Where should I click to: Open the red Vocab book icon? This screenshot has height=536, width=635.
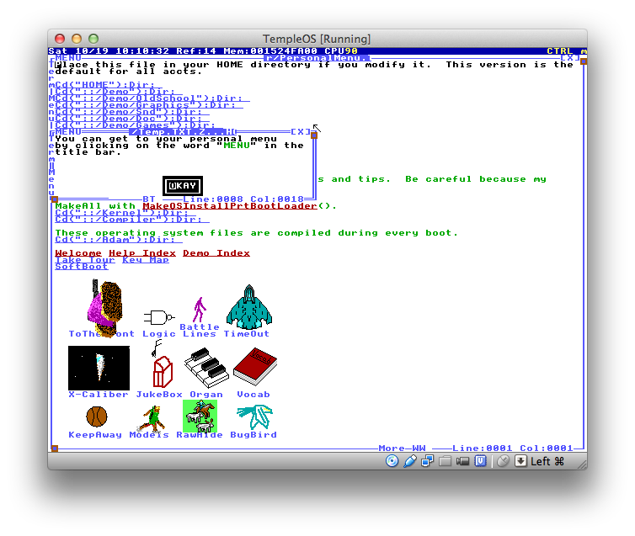[x=253, y=368]
